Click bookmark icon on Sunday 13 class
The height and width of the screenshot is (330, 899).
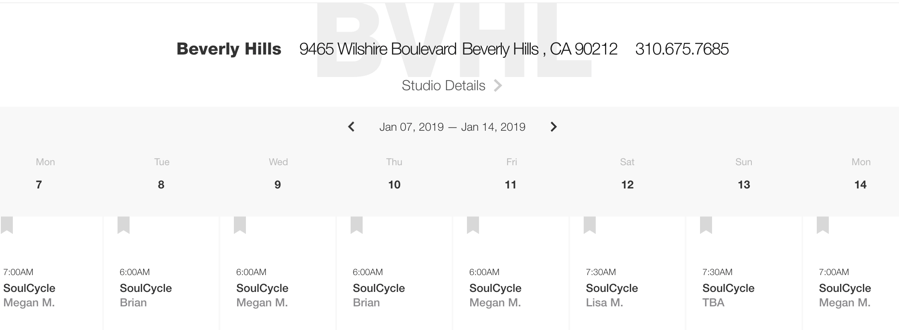click(706, 225)
